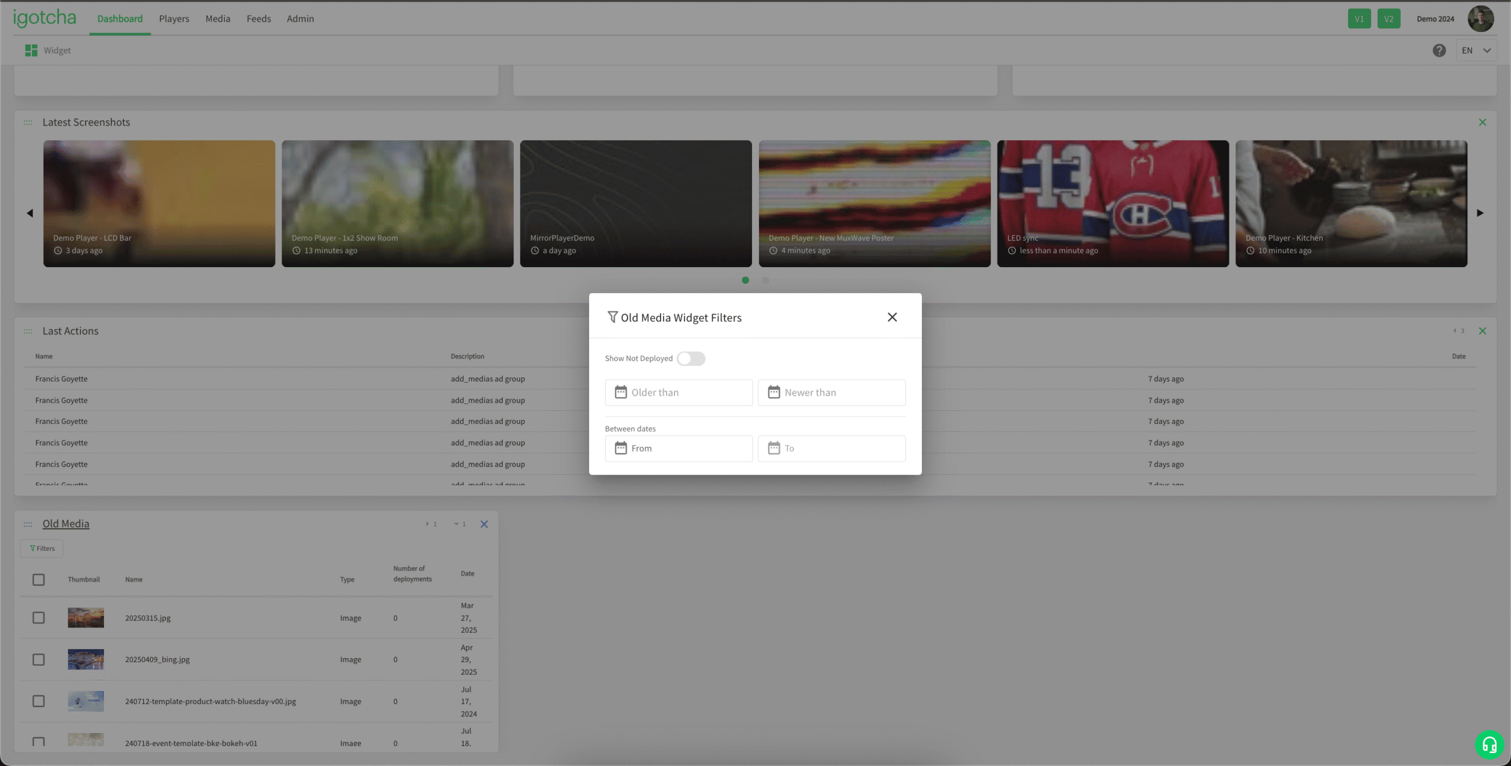This screenshot has width=1511, height=766.
Task: Open MirrorPlayerDemo screenshot
Action: point(636,203)
